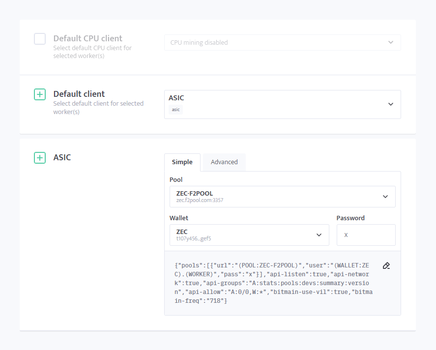This screenshot has width=436, height=350.
Task: Click the pencil edit icon for config
Action: click(x=386, y=266)
